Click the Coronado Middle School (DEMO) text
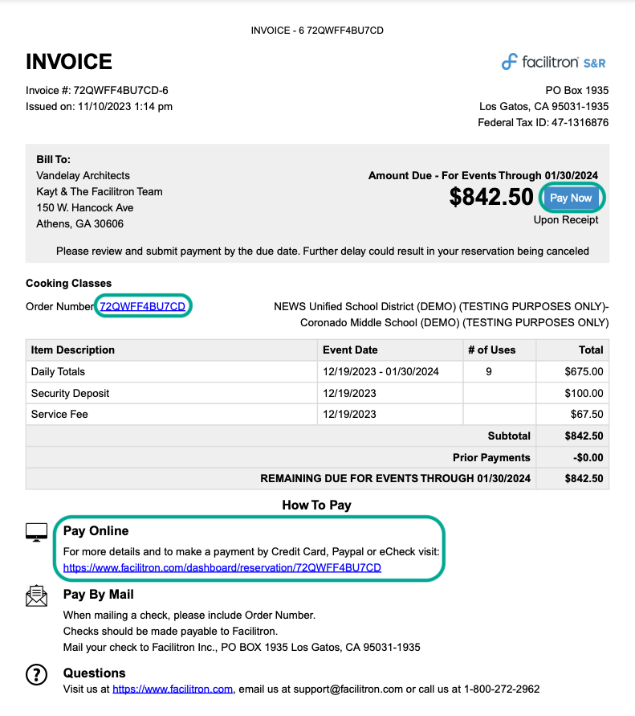 pos(454,322)
